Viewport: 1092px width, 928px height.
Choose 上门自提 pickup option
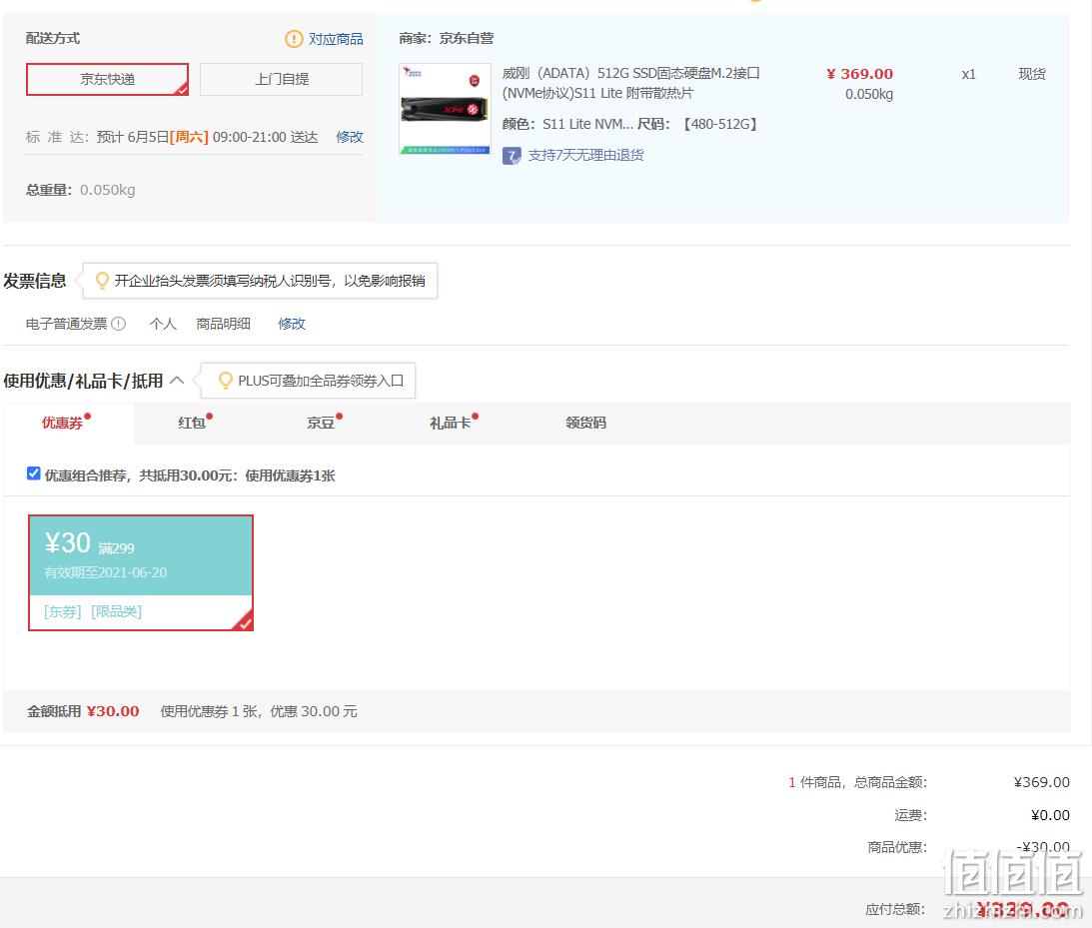coord(281,79)
